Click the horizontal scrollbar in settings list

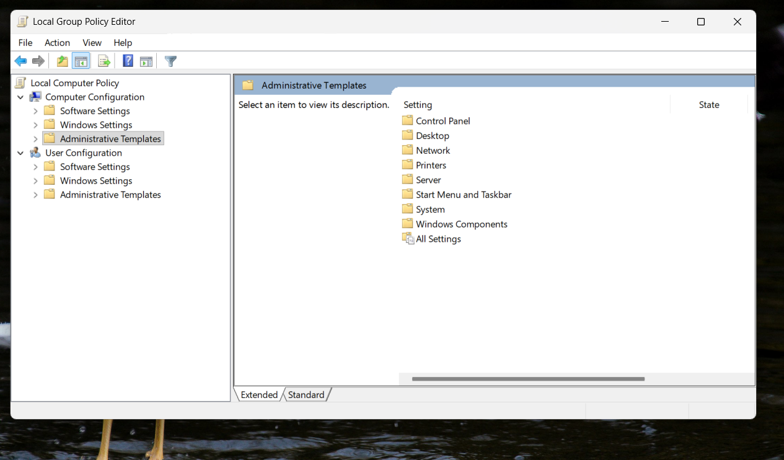tap(528, 379)
